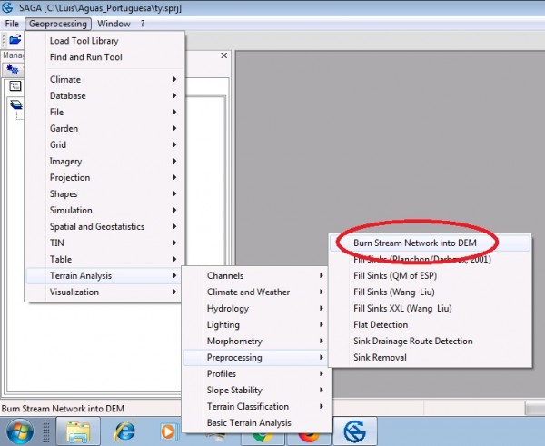Select Terrain Analysis menu entry
Image resolution: width=545 pixels, height=446 pixels.
(x=104, y=275)
